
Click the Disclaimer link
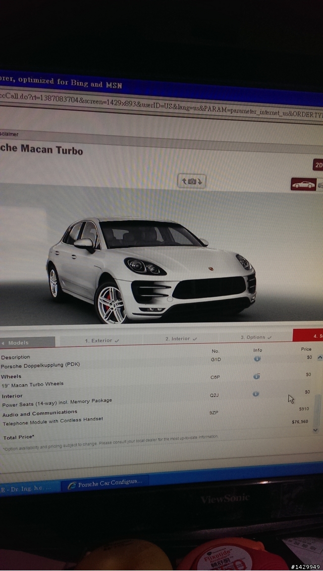(9, 134)
